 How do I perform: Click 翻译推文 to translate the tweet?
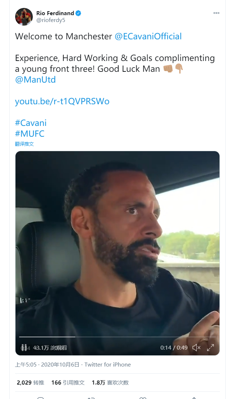[25, 144]
